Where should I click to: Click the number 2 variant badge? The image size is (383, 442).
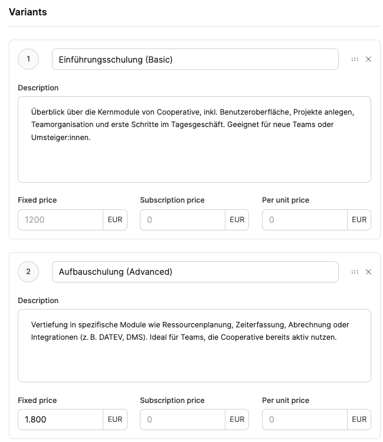pos(28,272)
